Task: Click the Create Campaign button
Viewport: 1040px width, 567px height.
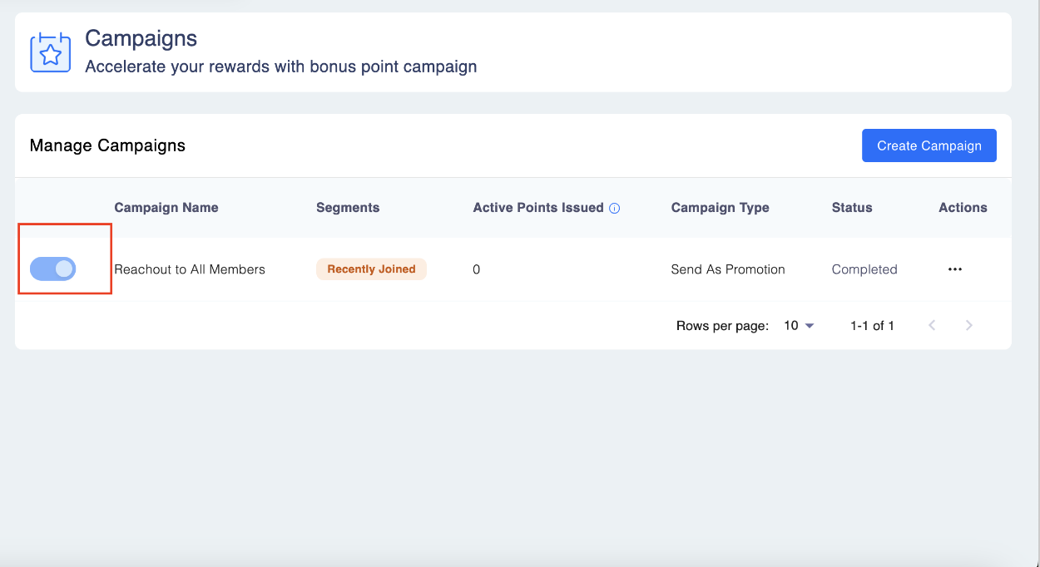Action: coord(929,145)
